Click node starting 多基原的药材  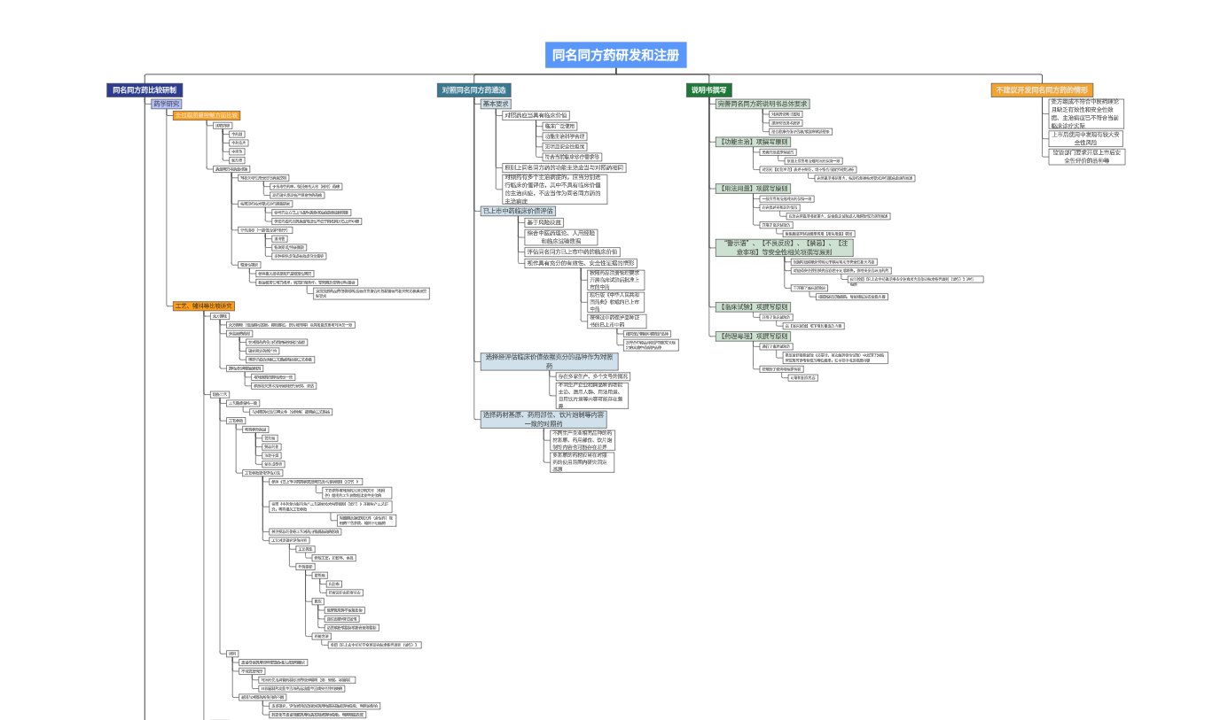coord(581,462)
